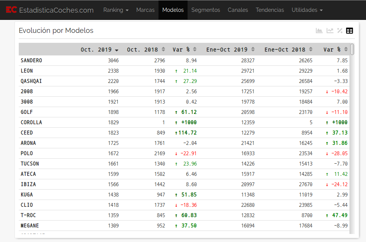366x242 pixels.
Task: Open the Ranking dropdown menu
Action: tap(116, 10)
